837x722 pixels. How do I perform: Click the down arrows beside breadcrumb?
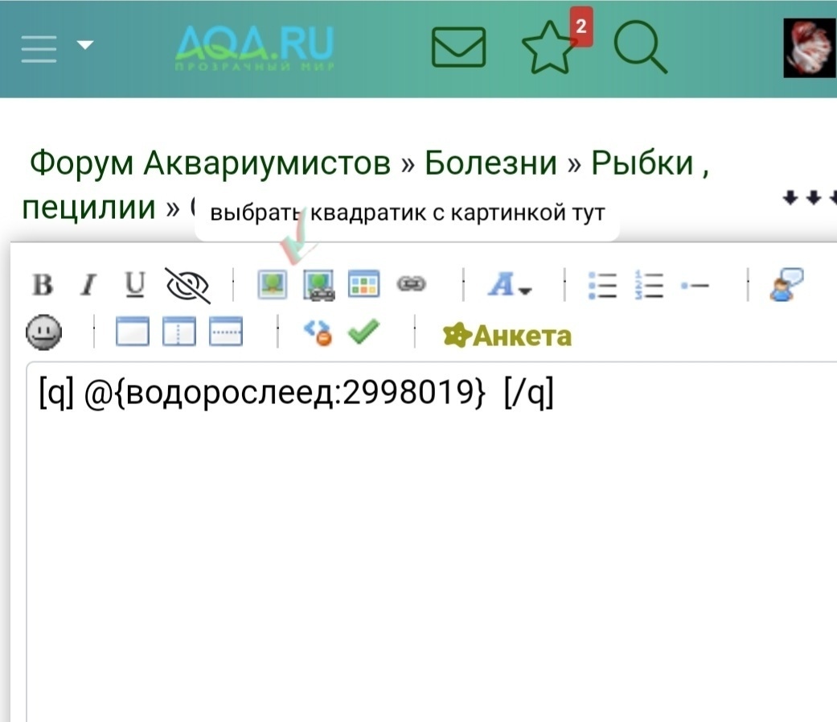click(x=809, y=198)
